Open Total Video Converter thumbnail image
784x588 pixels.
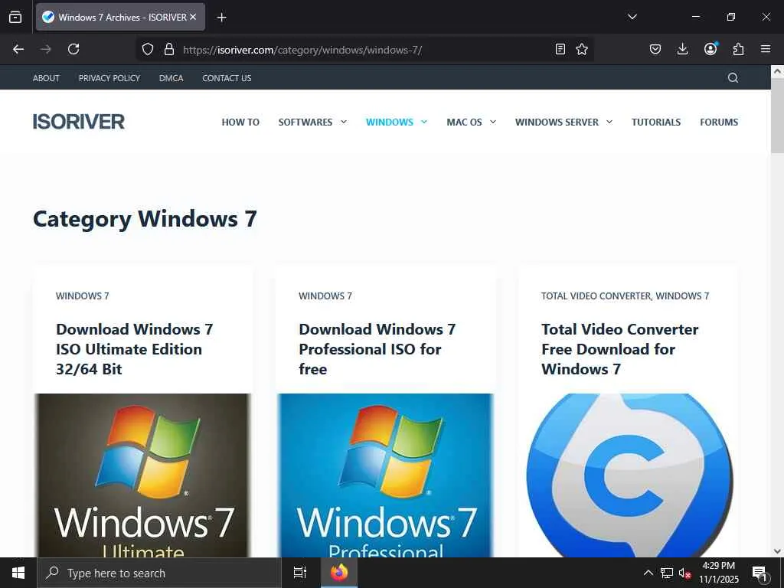point(629,475)
